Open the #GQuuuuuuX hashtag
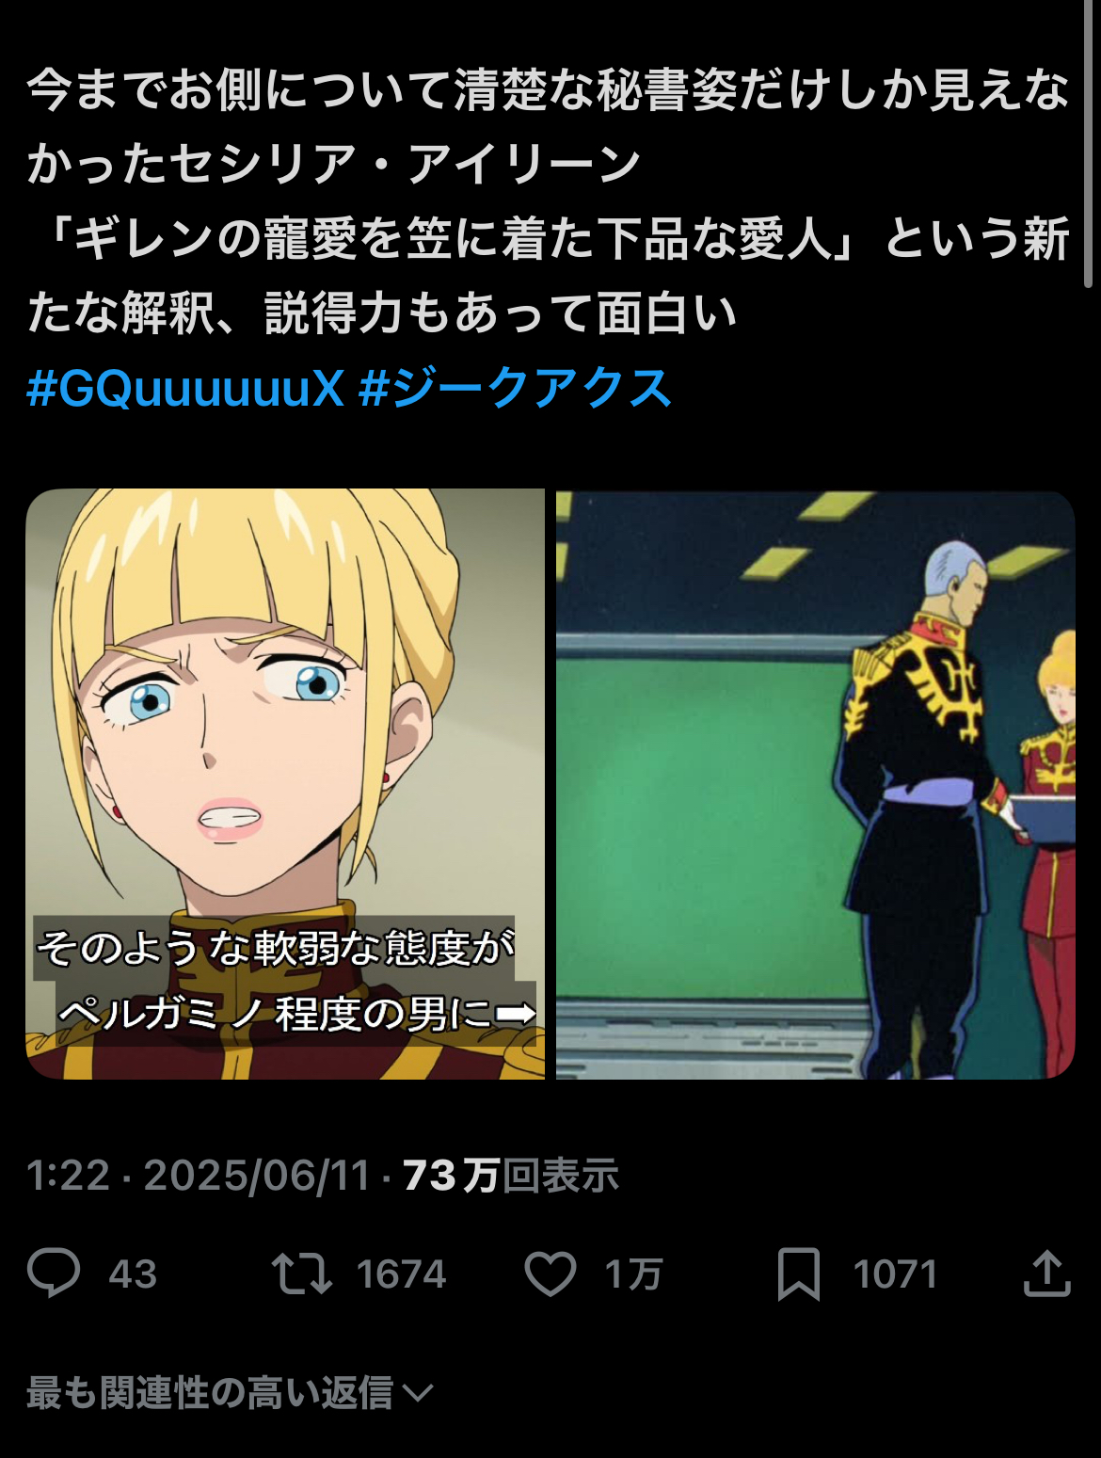The height and width of the screenshot is (1458, 1101). coord(186,388)
